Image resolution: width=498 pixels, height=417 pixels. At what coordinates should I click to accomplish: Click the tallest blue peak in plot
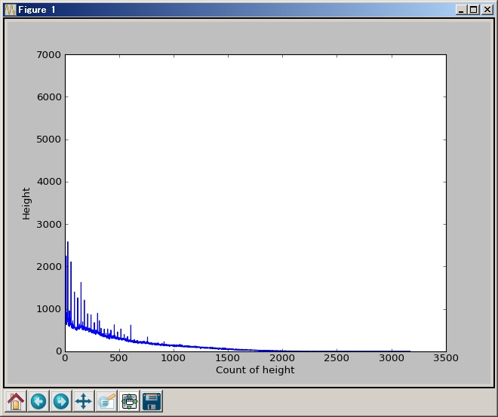[x=67, y=243]
